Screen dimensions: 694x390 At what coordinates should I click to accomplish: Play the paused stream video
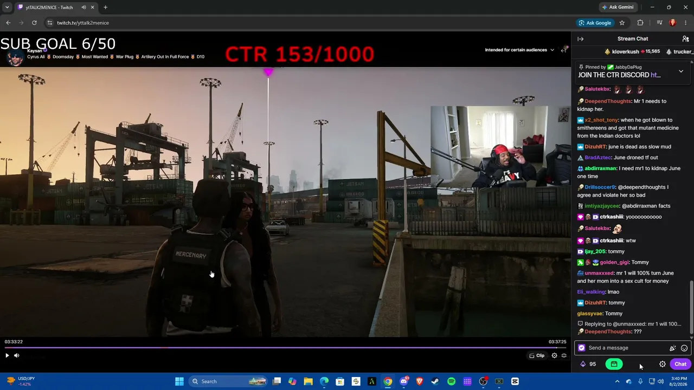click(x=7, y=355)
